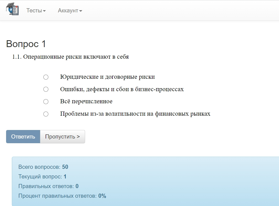This screenshot has width=279, height=206.
Task: Click the Правильных ответов: 0 stat line
Action: [48, 186]
